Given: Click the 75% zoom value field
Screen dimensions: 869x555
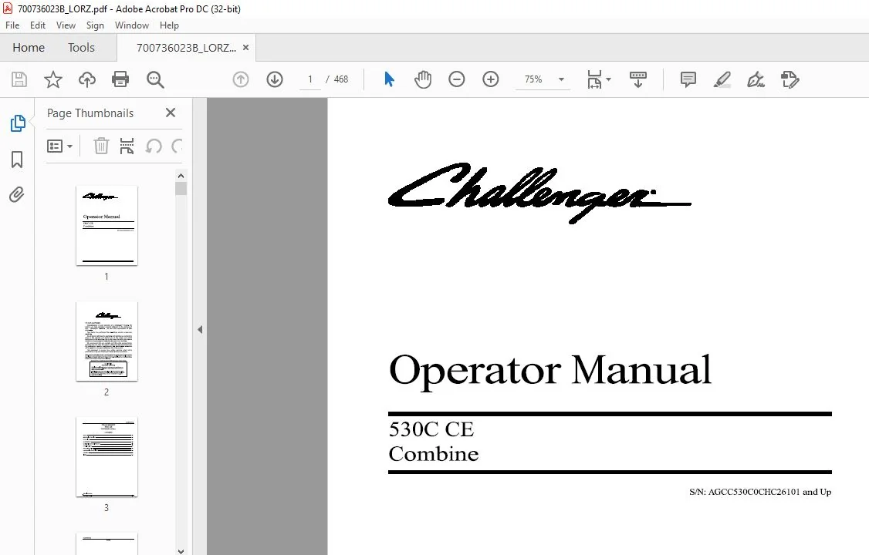Looking at the screenshot, I should pos(533,79).
